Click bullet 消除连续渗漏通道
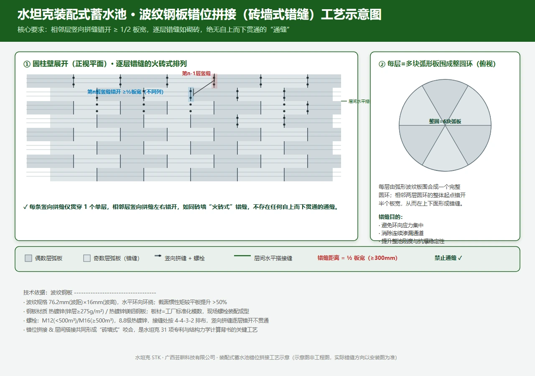535x376 pixels. [x=401, y=233]
